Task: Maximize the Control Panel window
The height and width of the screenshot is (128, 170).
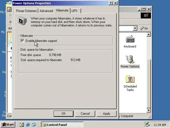Action: pos(144,9)
